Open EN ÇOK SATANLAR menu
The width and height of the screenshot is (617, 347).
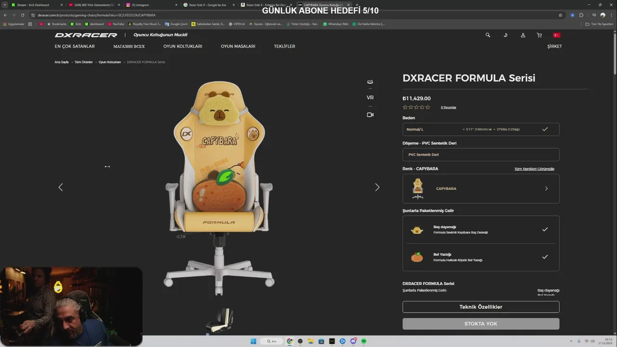click(x=75, y=46)
